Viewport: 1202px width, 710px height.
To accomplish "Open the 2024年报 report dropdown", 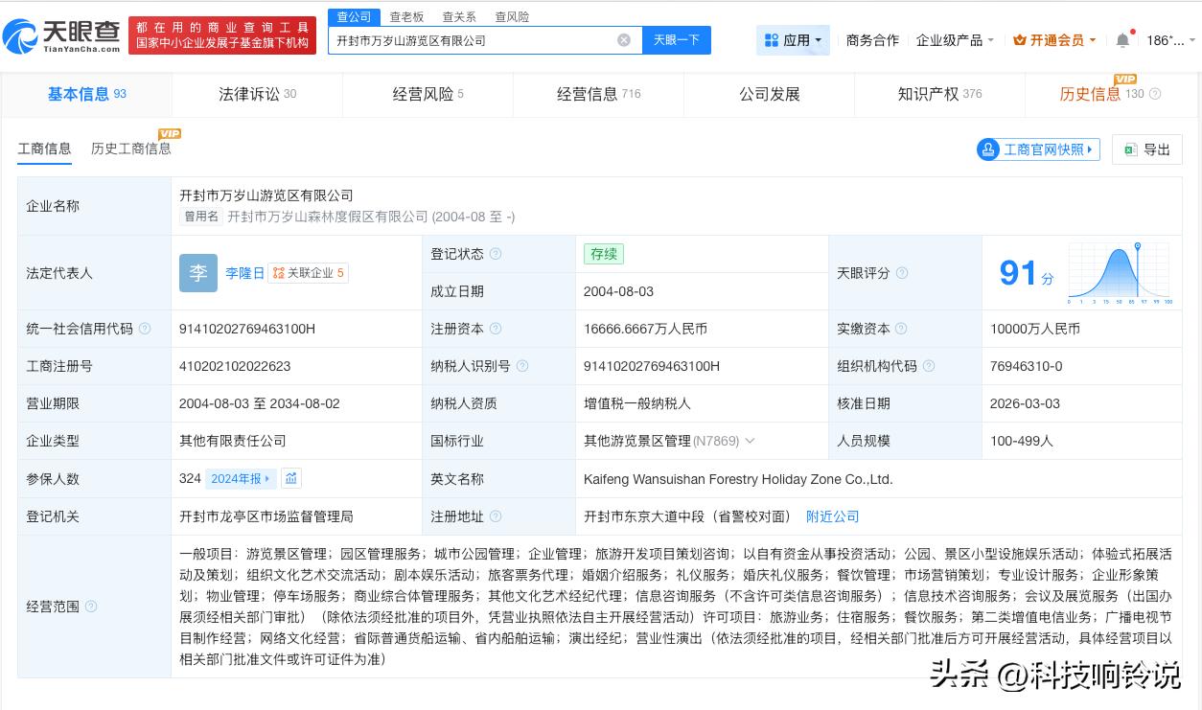I will click(241, 478).
